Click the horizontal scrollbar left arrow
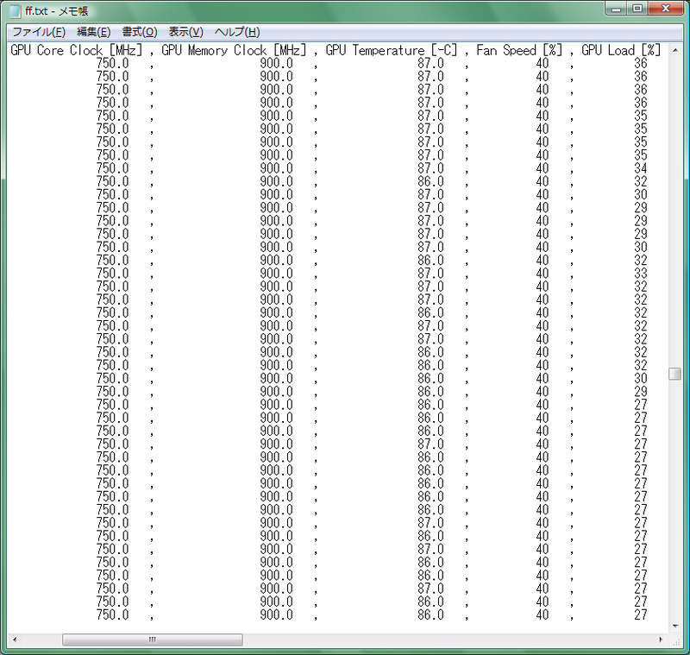690x655 pixels. [x=15, y=639]
